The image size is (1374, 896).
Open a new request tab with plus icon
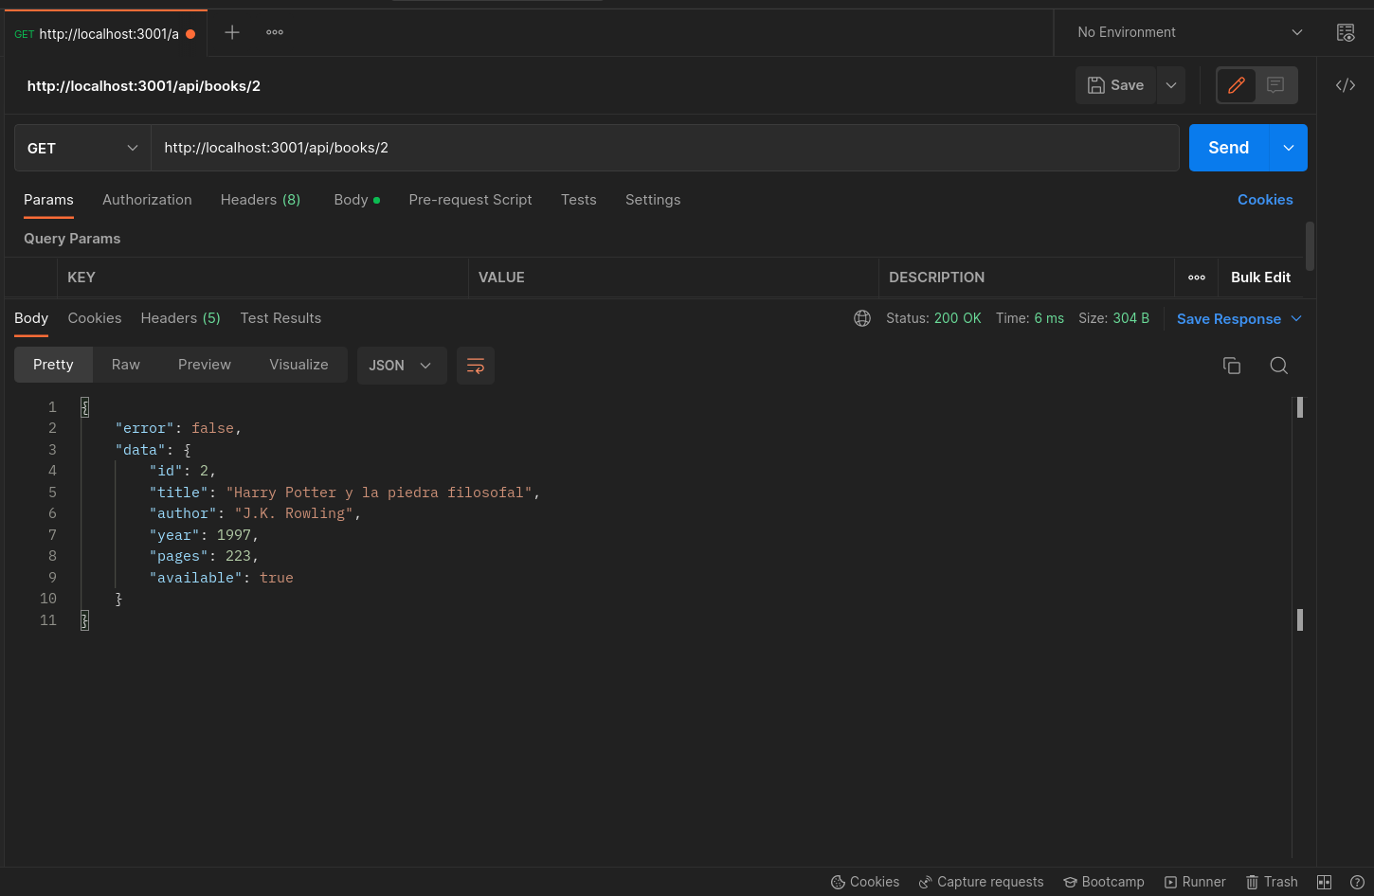(232, 32)
